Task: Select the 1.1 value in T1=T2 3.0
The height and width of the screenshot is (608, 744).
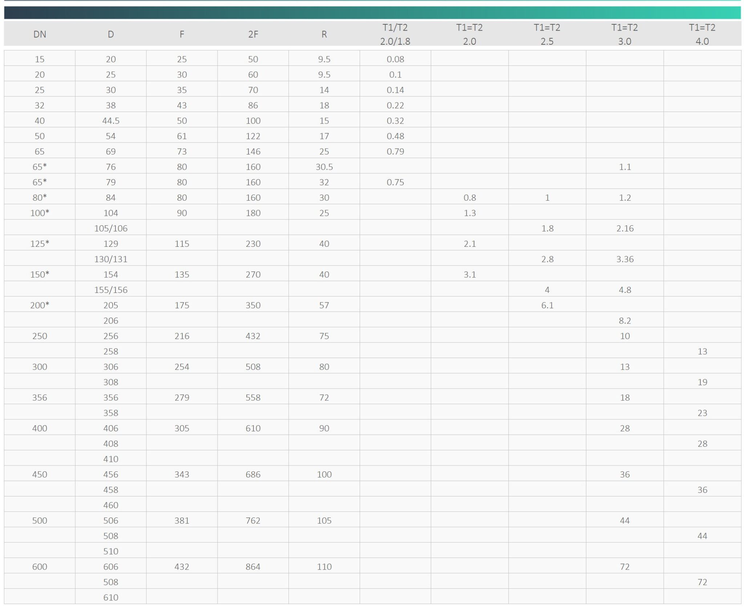Action: coord(624,167)
